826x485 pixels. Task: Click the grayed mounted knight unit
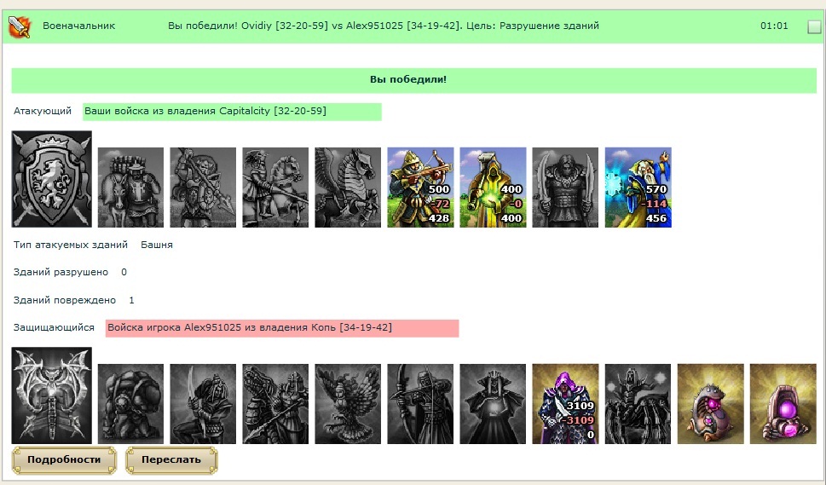pyautogui.click(x=275, y=188)
